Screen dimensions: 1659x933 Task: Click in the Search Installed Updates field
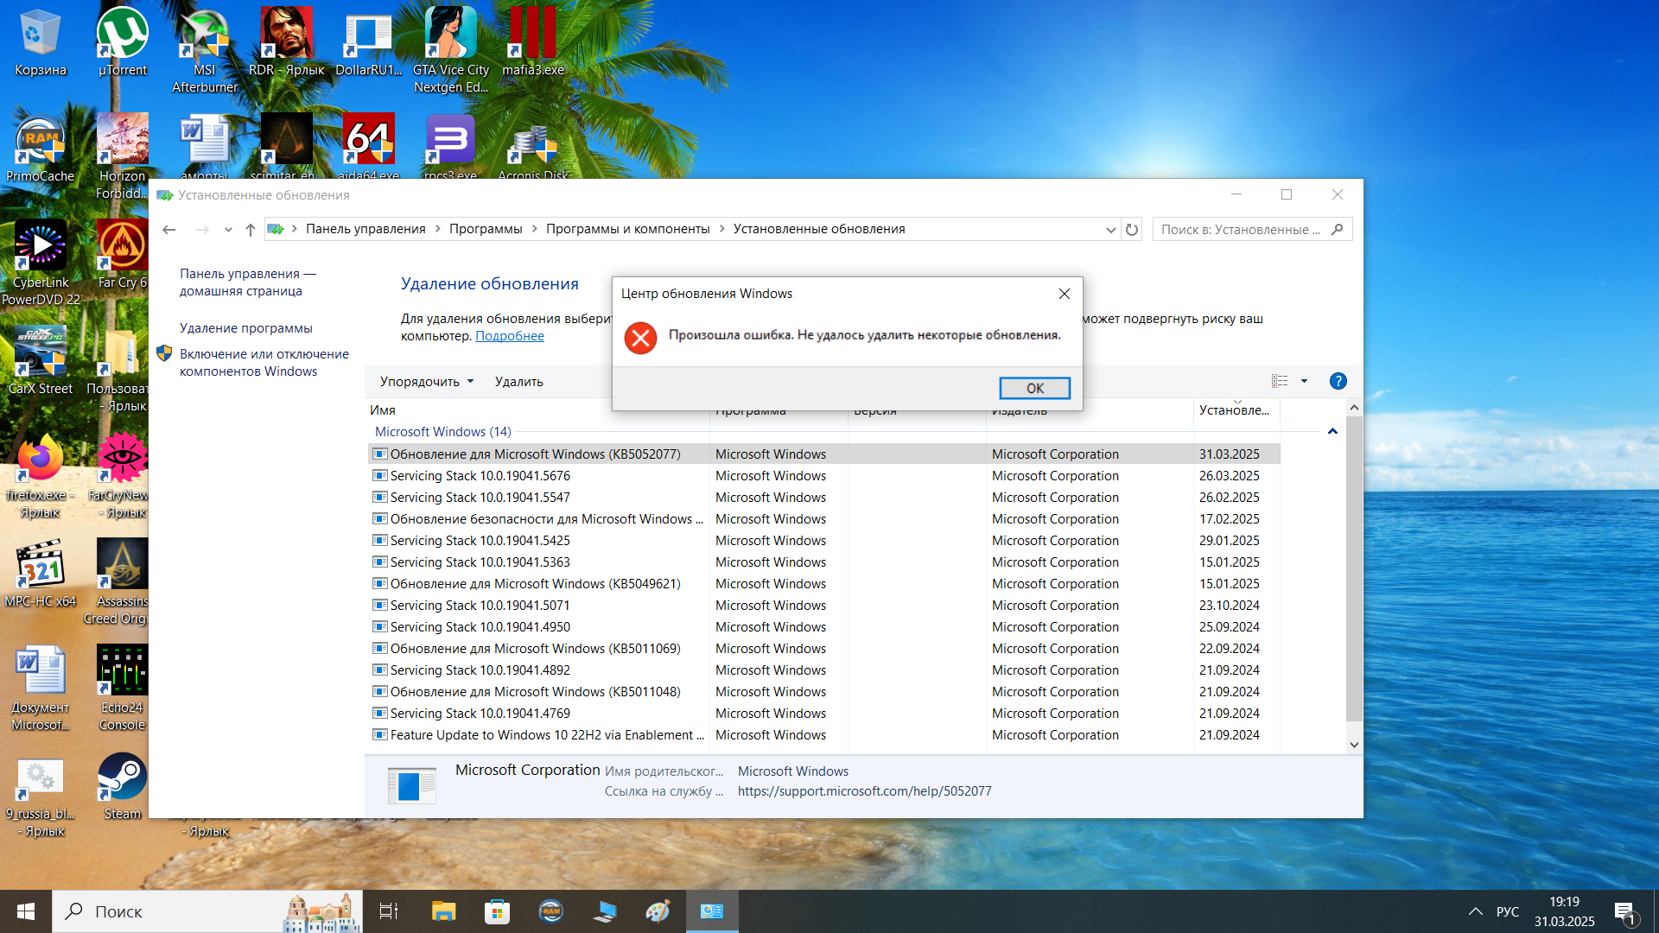click(1240, 230)
